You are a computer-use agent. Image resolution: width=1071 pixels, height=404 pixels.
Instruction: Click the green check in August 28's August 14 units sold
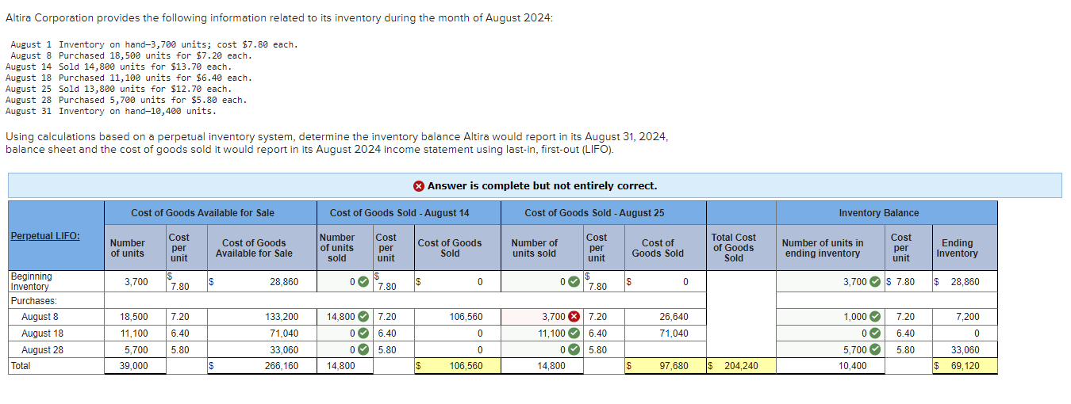(363, 350)
